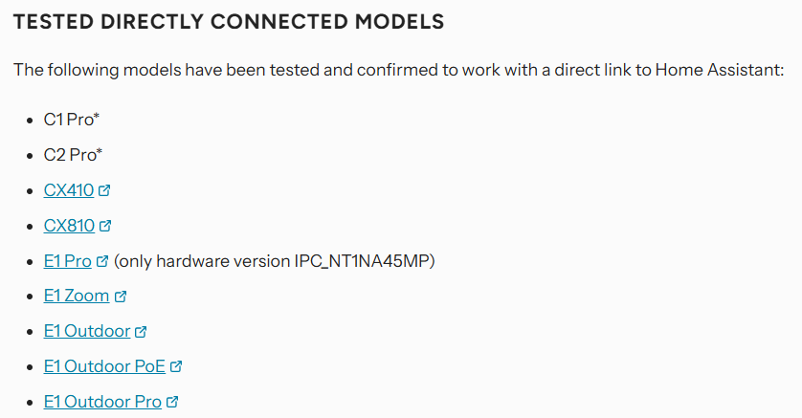Click the external-link icon next to CX810

(105, 226)
